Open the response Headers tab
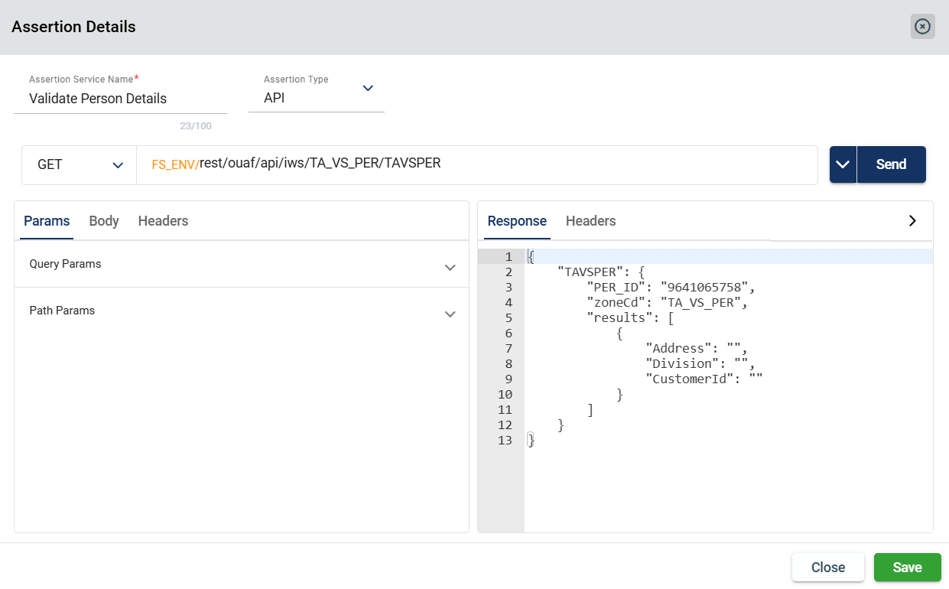 590,221
